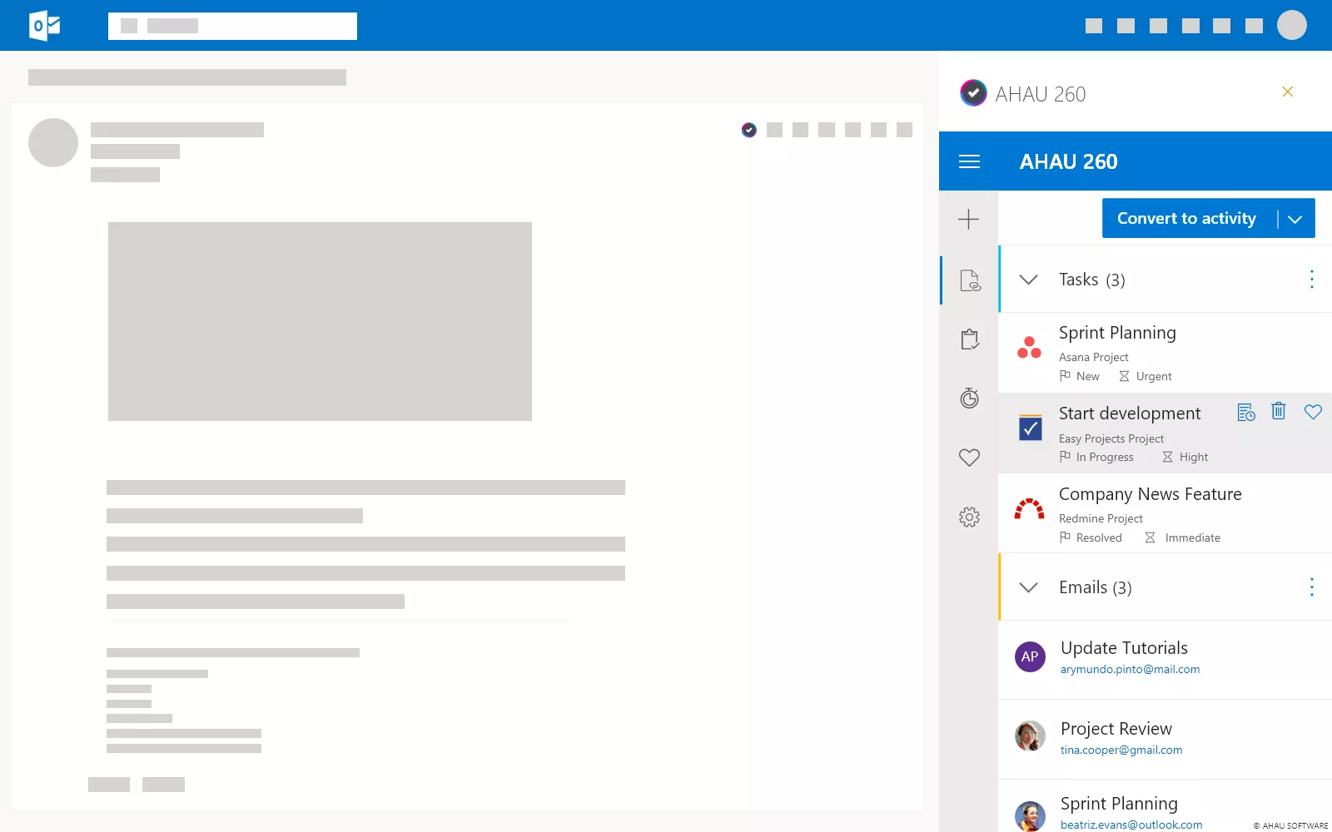This screenshot has height=832, width=1332.
Task: Open the linked documents sidebar icon
Action: click(970, 280)
